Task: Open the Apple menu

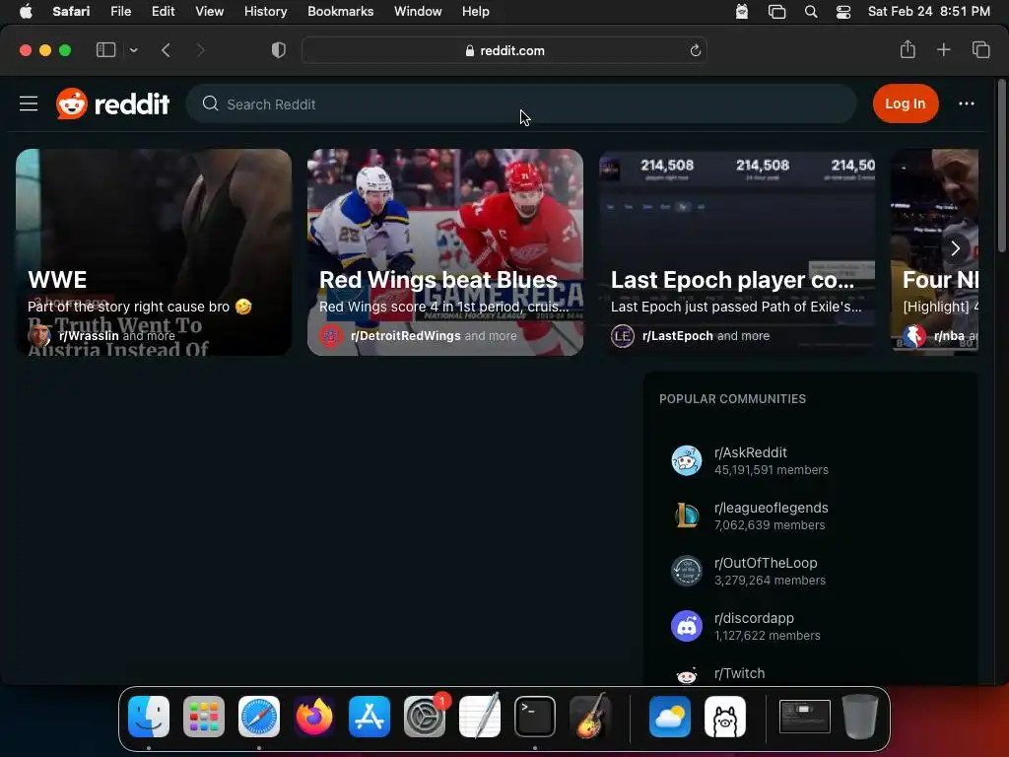Action: point(26,11)
